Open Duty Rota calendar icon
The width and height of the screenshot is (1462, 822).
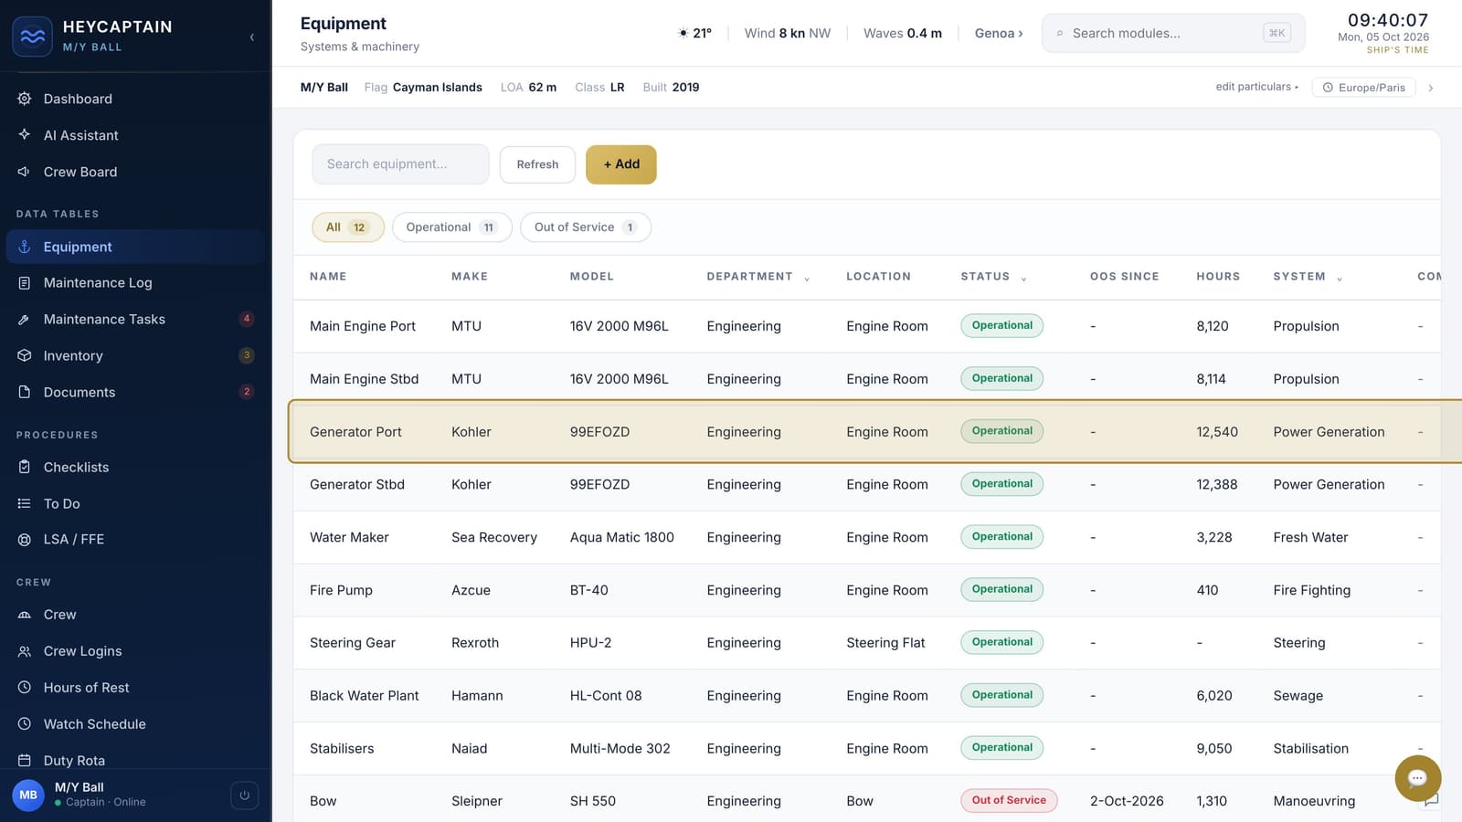(25, 761)
